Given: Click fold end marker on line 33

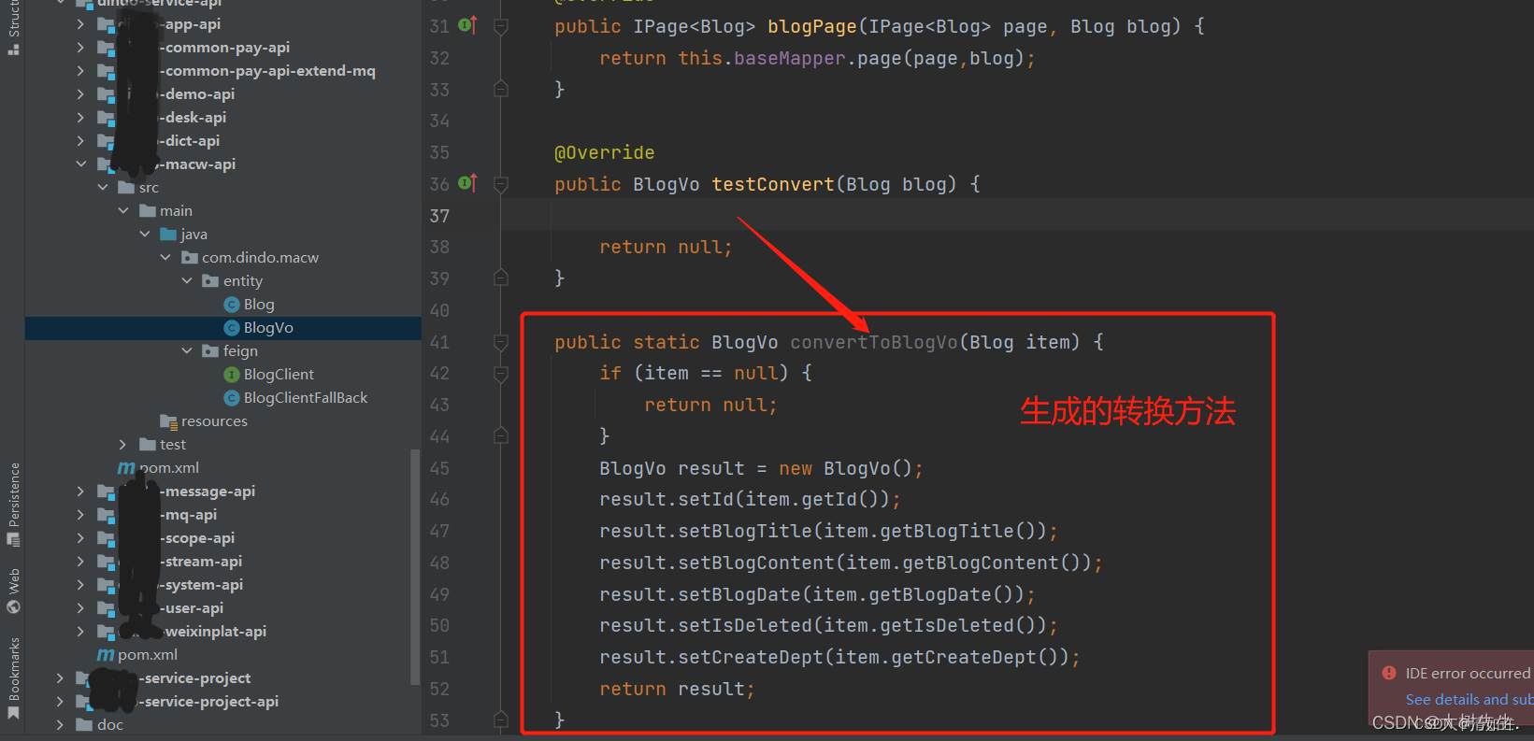Looking at the screenshot, I should point(501,90).
